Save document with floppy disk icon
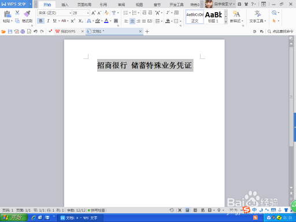Viewport: 296px width, 222px height. [x=10, y=31]
